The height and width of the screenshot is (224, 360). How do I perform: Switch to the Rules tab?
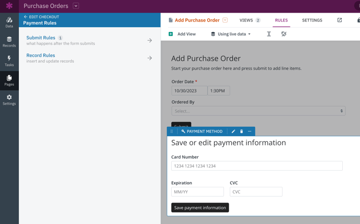(282, 20)
